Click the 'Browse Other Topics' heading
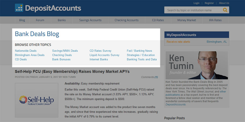245x122 pixels. (x=33, y=45)
